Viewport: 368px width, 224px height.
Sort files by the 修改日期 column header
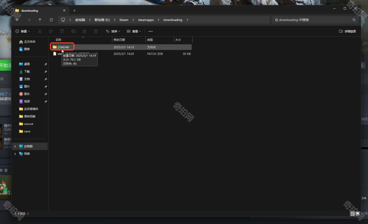pyautogui.click(x=119, y=40)
